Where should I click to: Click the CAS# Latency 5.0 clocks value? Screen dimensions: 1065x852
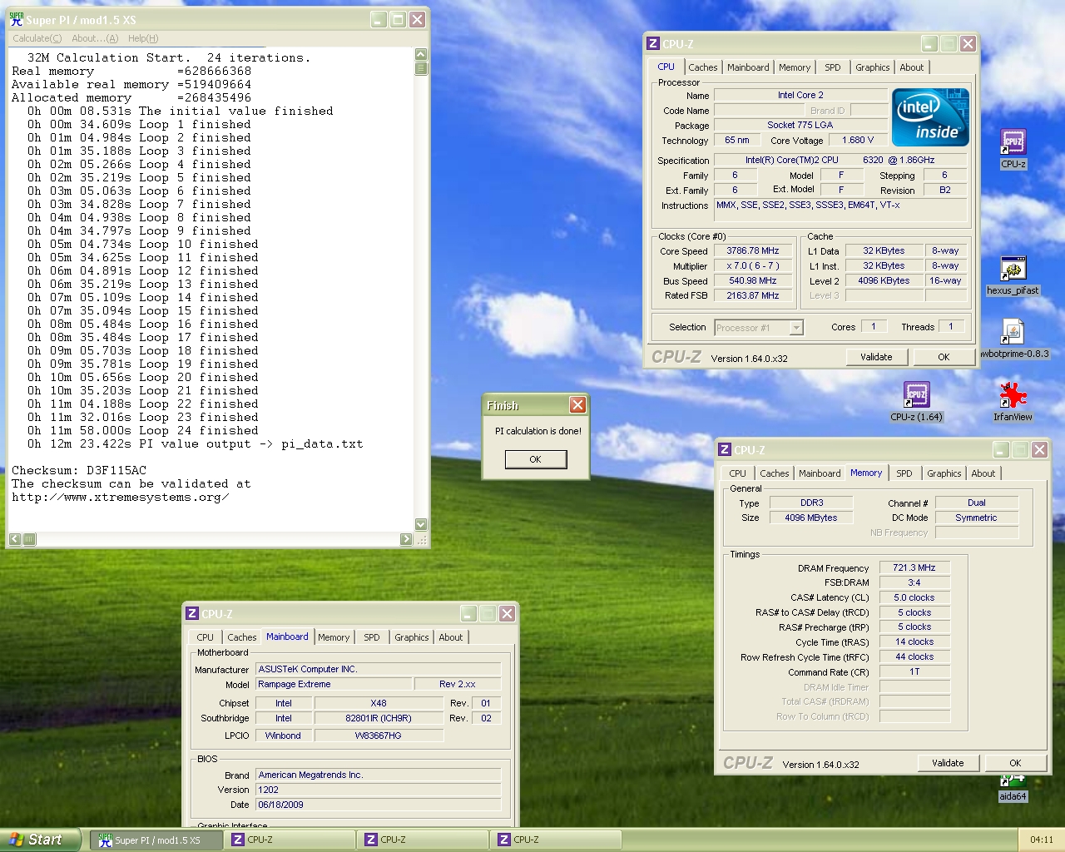pyautogui.click(x=914, y=598)
